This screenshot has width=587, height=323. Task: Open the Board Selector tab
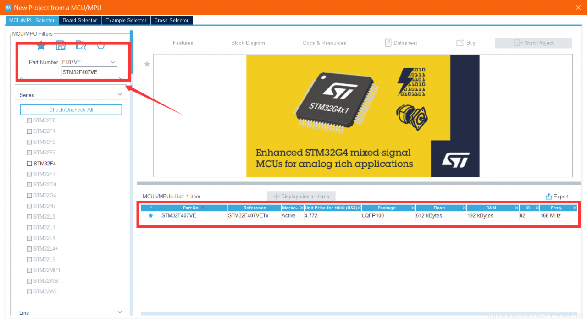click(x=80, y=20)
